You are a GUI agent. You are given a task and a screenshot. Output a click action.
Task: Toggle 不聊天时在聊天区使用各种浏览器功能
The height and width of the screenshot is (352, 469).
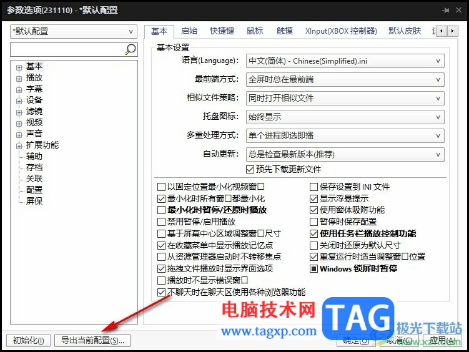pos(161,292)
